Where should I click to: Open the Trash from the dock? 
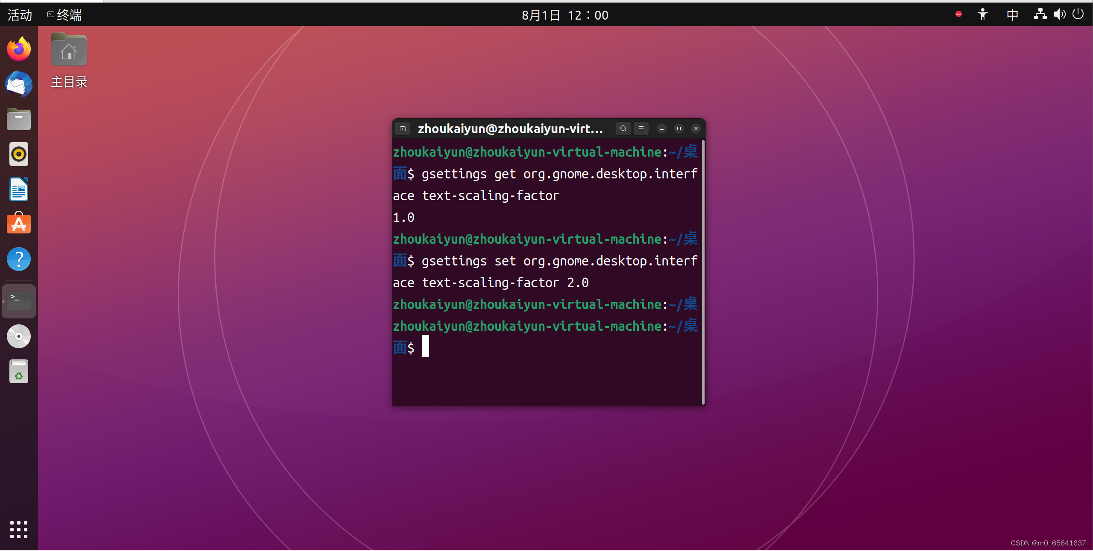click(19, 371)
